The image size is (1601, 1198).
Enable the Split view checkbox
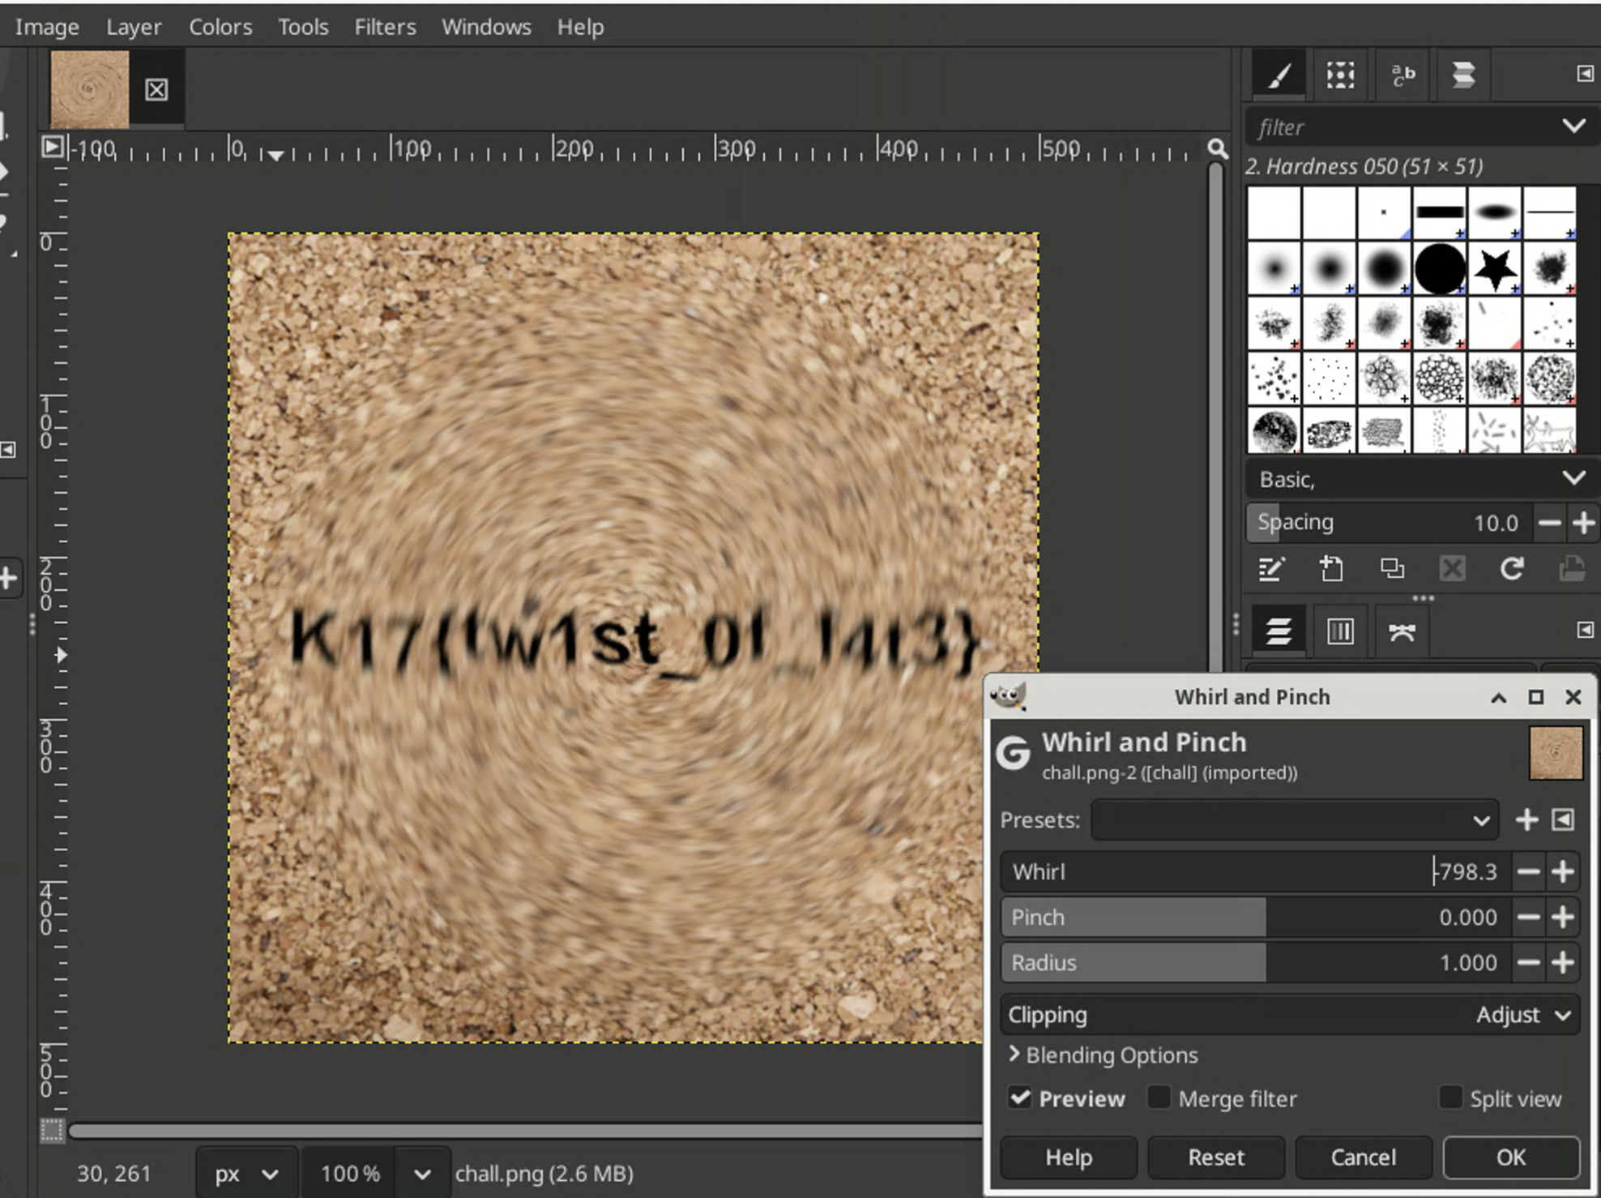(x=1449, y=1098)
